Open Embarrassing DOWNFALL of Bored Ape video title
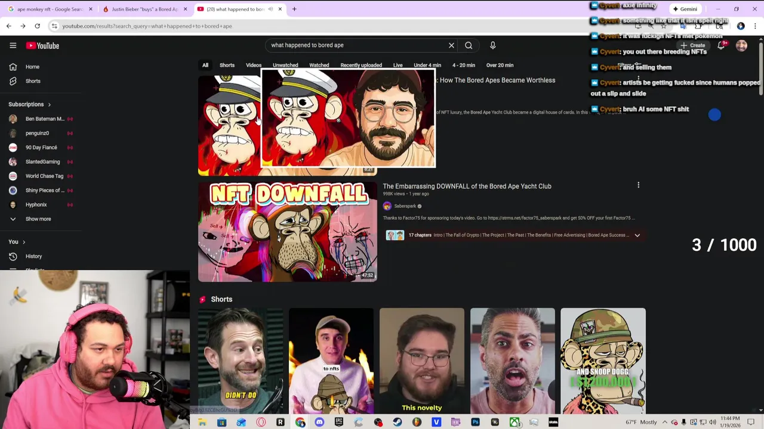 pos(467,186)
